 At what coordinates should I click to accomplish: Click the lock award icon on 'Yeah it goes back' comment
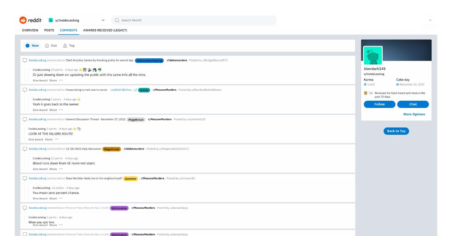pyautogui.click(x=79, y=99)
